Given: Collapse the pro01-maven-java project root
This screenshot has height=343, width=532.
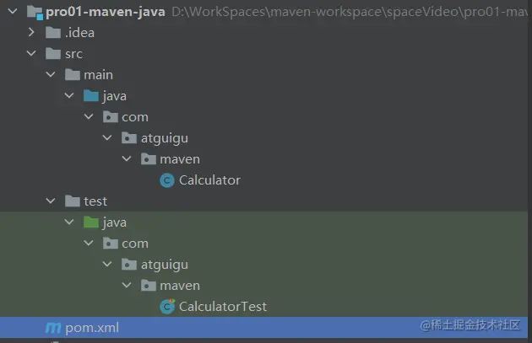Looking at the screenshot, I should (x=11, y=12).
